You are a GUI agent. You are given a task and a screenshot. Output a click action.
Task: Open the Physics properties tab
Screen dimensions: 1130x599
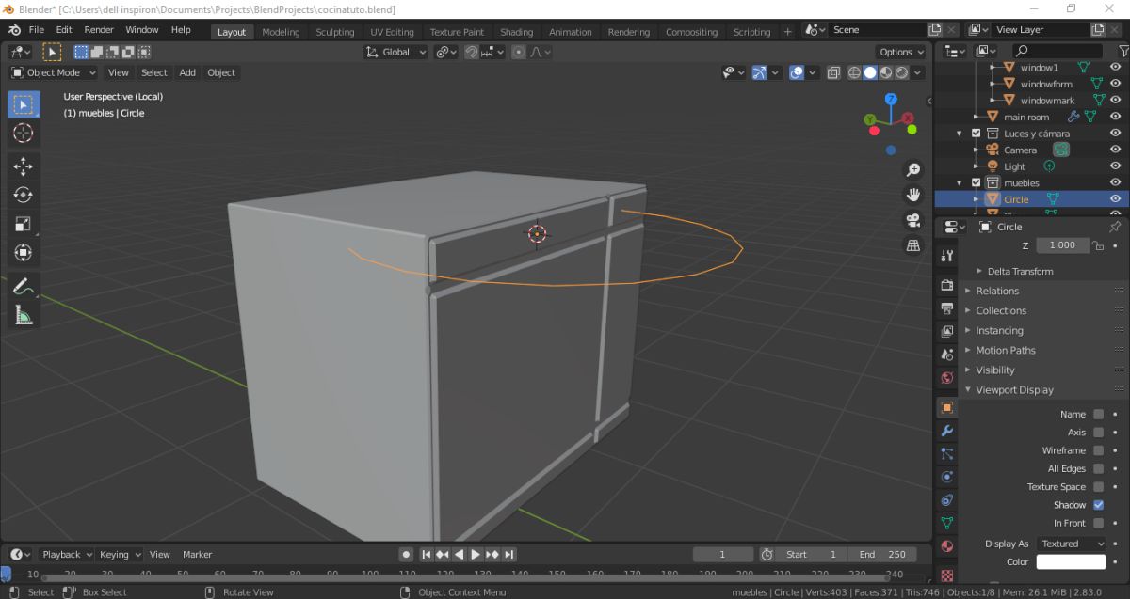click(947, 477)
